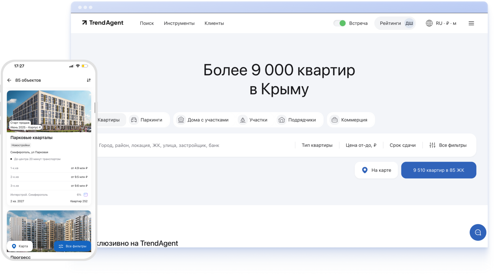Viewport: 496px width, 276px height.
Task: Click the Подрядчики icon
Action: 282,120
